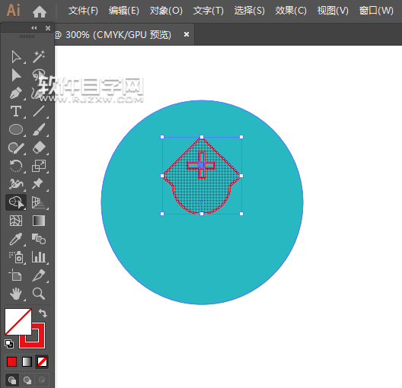This screenshot has height=388, width=402.
Task: Go to Illustrator home screen
Action: tap(40, 11)
